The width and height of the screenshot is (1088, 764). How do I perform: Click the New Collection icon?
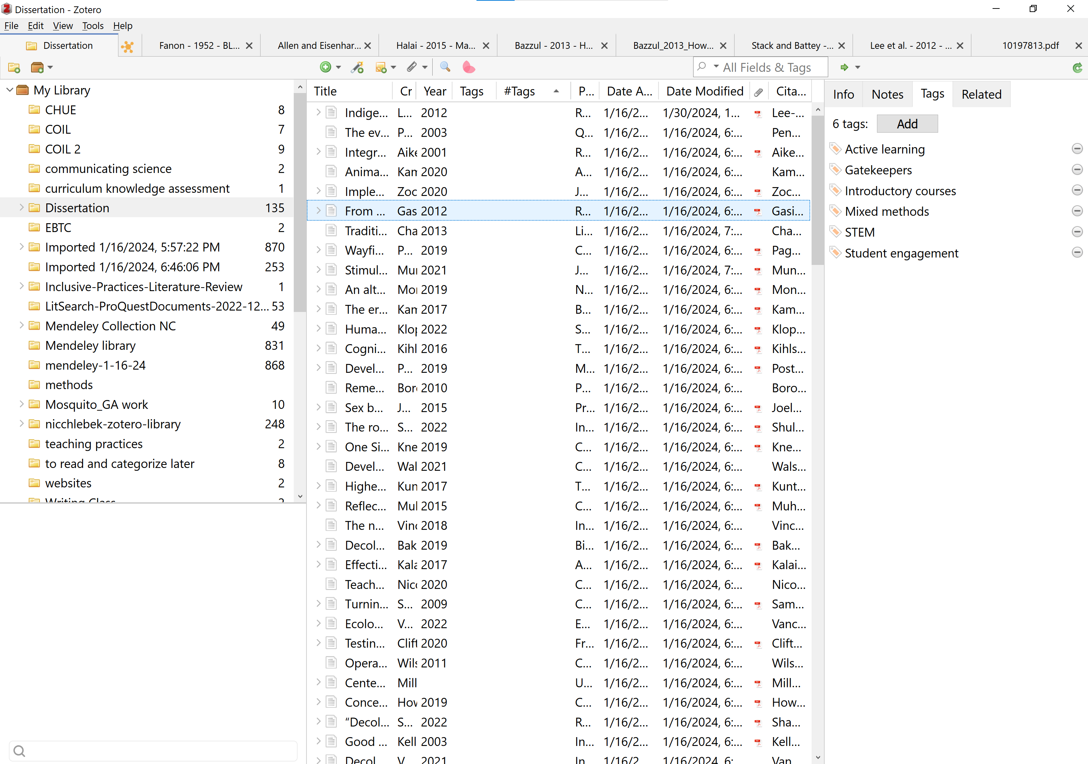pyautogui.click(x=14, y=68)
